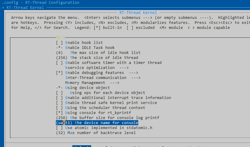Screen dimensions: 250x147
Task: Toggle Enable thread safe kernel print service
Action: 59,103
